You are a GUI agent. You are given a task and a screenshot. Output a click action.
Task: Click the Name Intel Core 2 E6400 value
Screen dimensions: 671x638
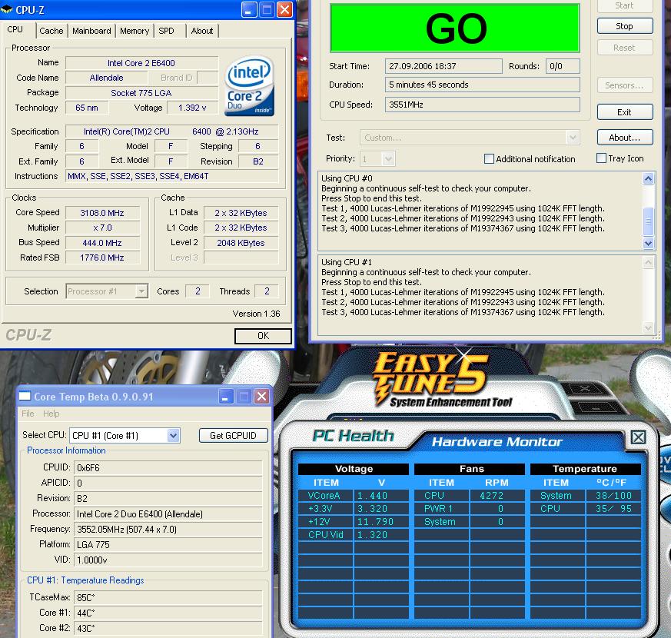(x=141, y=63)
